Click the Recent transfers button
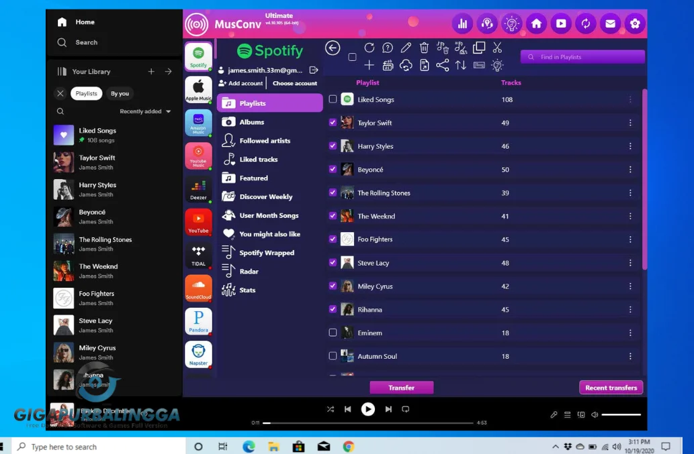694x454 pixels. pos(611,388)
